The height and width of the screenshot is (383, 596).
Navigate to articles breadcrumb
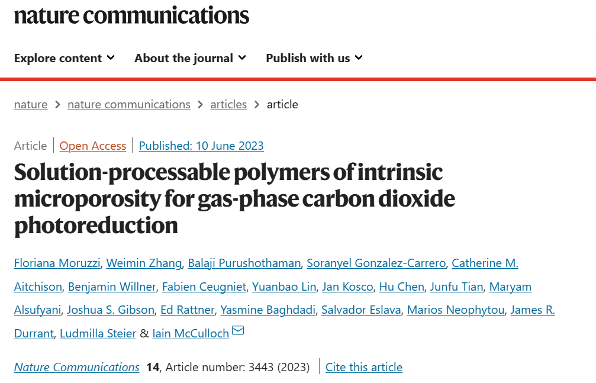pos(228,104)
